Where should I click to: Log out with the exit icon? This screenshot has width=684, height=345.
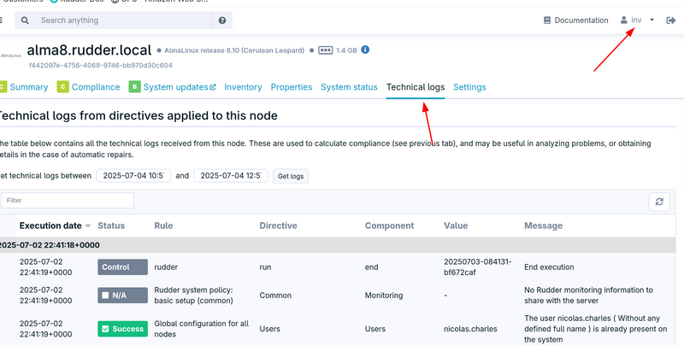click(x=671, y=20)
